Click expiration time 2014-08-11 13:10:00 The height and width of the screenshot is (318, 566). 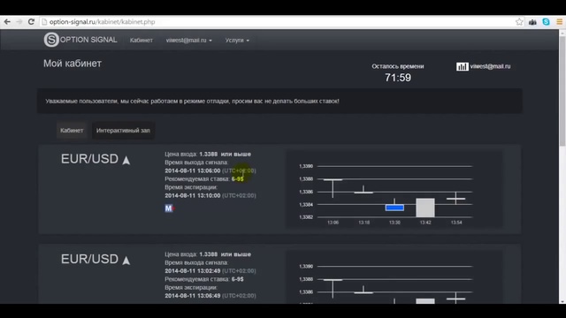193,195
